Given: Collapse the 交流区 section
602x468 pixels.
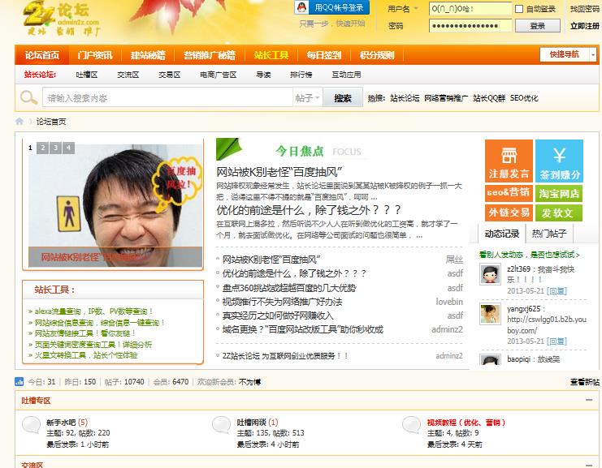Looking at the screenshot, I should (588, 464).
